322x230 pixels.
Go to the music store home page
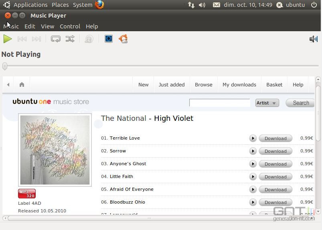coord(22,84)
